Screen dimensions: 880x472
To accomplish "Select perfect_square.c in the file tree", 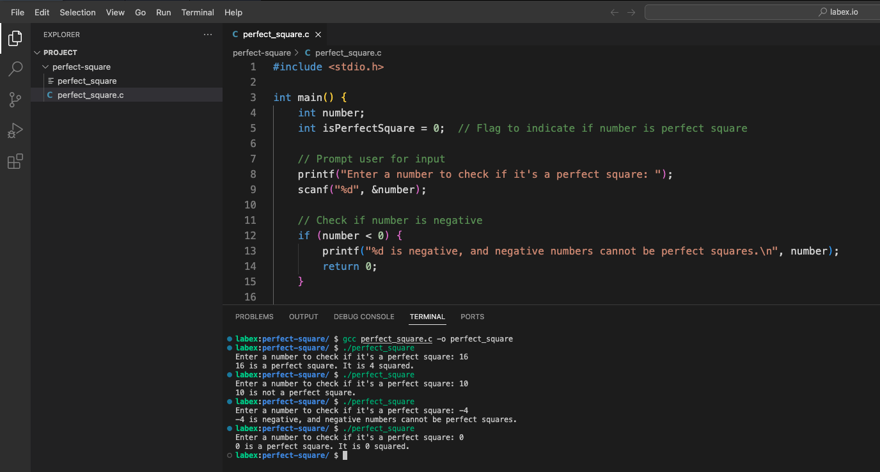I will pyautogui.click(x=90, y=95).
